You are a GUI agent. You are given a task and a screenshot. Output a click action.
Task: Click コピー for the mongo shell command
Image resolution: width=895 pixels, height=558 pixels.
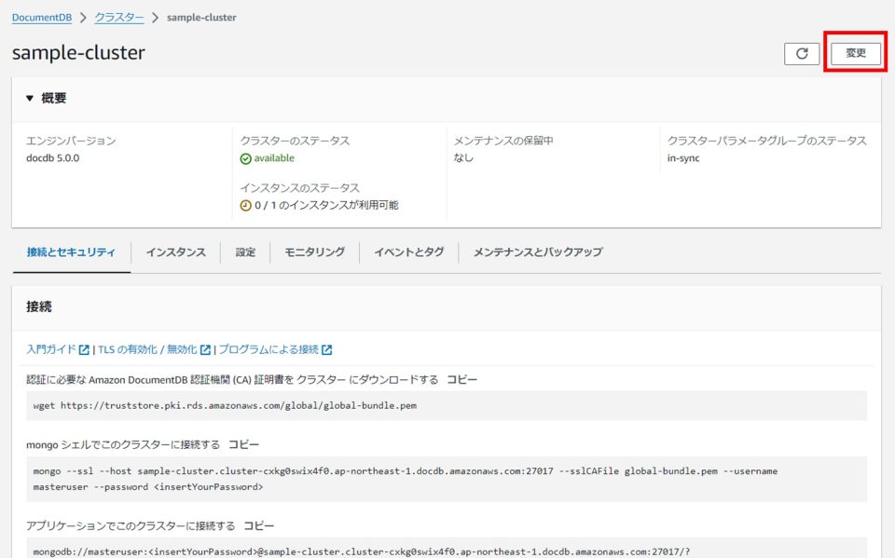coord(243,444)
